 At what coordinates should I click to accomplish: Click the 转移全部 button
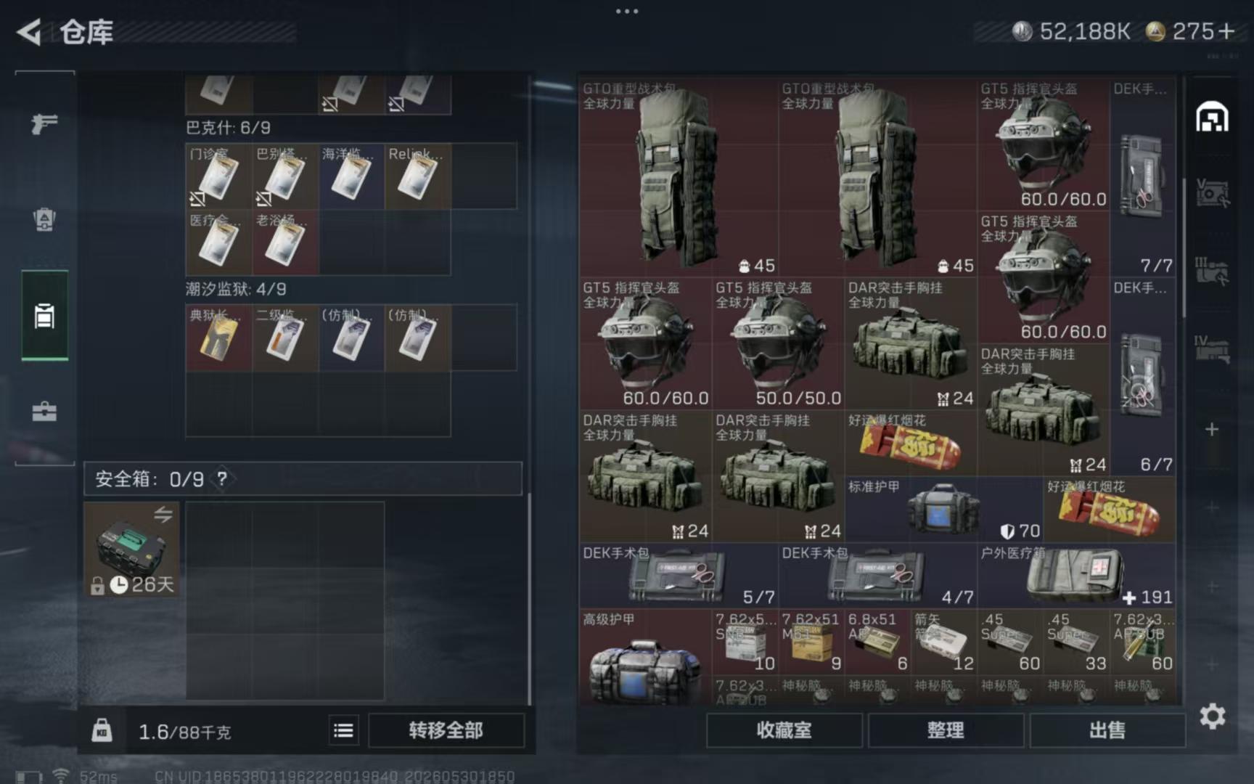[446, 730]
